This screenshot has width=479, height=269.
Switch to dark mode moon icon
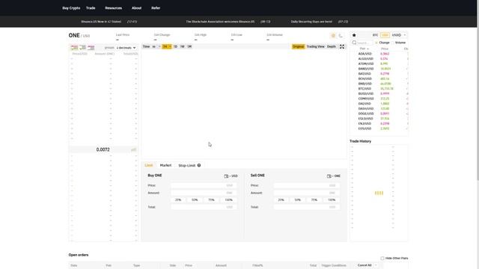341,36
